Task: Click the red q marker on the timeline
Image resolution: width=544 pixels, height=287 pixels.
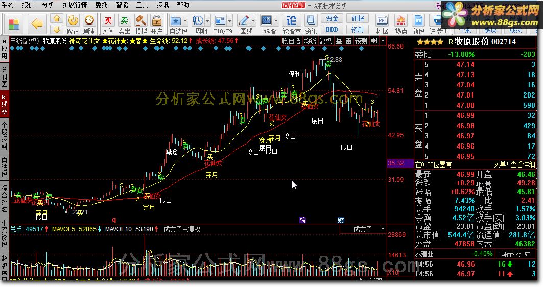Action: [114, 220]
